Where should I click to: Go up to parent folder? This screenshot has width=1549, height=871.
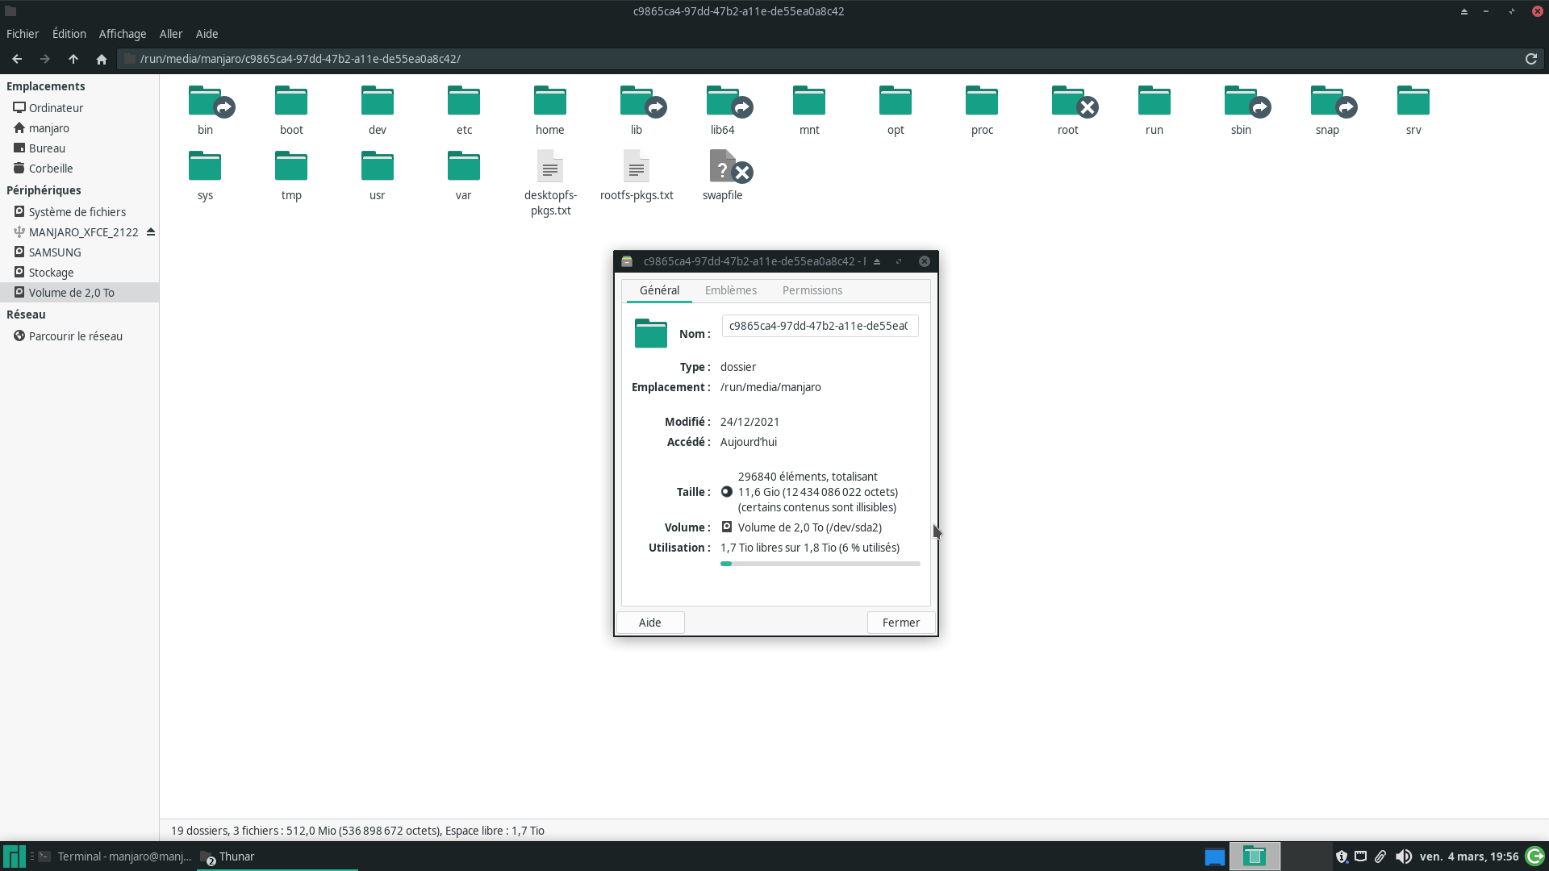point(73,59)
